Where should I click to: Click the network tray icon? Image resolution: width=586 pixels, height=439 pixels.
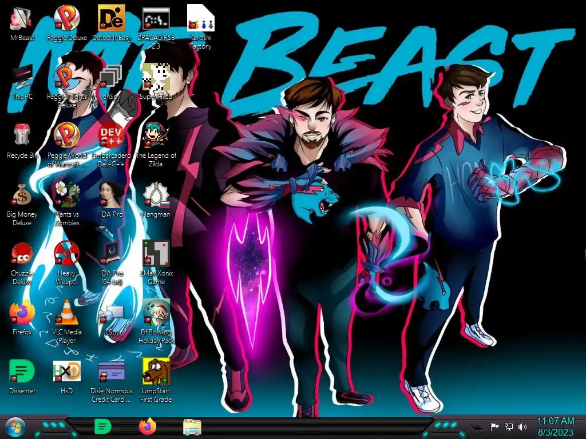[509, 426]
